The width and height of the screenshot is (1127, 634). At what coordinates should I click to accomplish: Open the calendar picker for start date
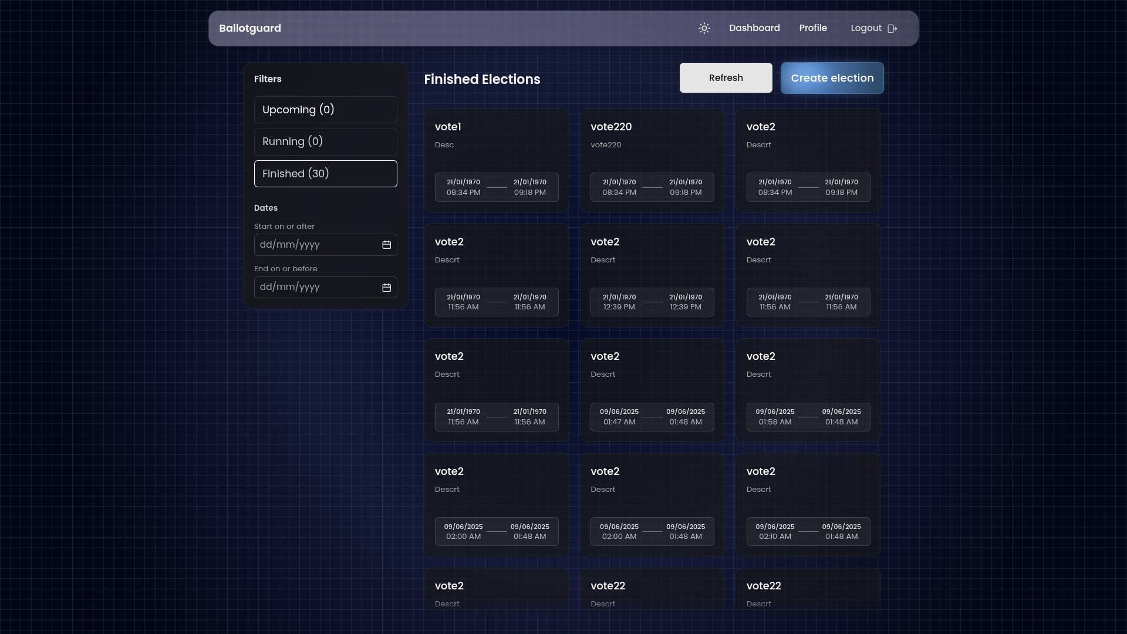(x=386, y=245)
